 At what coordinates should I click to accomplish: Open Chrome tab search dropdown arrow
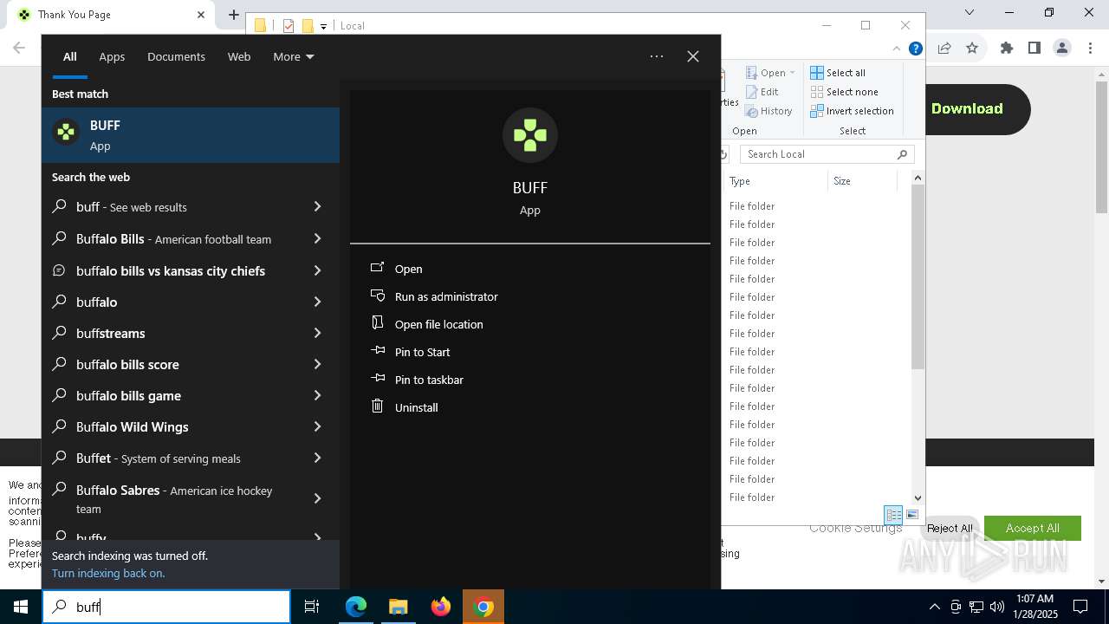pyautogui.click(x=970, y=12)
